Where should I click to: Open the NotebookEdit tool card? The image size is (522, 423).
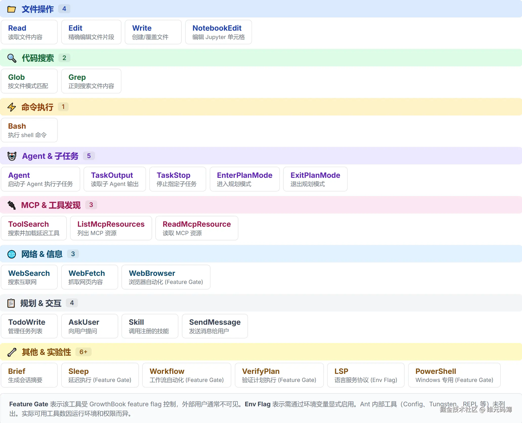click(218, 32)
